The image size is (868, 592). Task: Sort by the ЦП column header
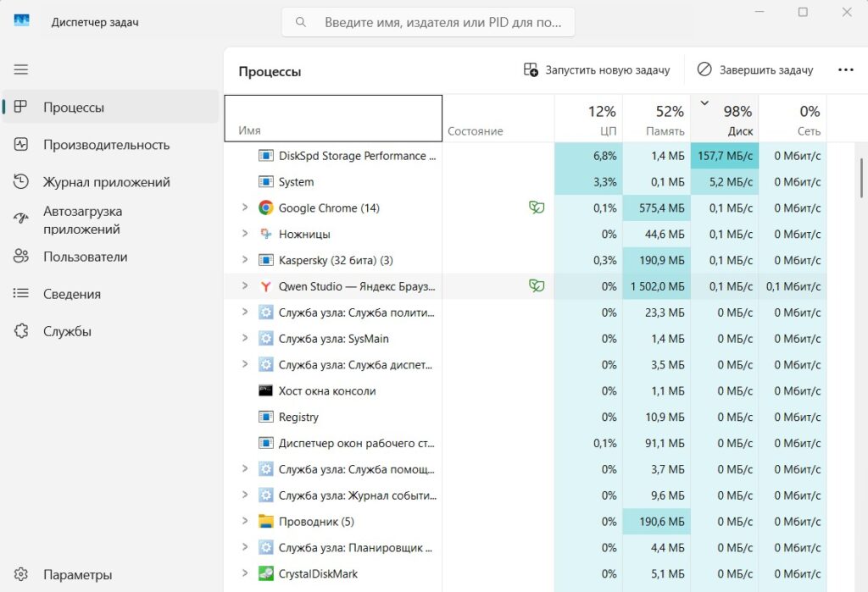pyautogui.click(x=588, y=119)
